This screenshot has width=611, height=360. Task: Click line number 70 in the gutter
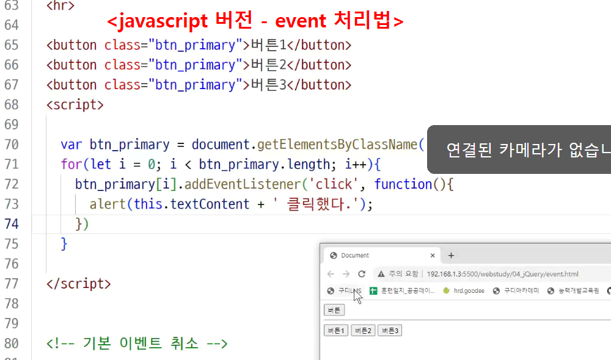pos(12,145)
